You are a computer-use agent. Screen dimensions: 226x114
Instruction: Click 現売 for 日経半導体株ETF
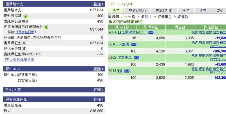[x=202, y=32]
